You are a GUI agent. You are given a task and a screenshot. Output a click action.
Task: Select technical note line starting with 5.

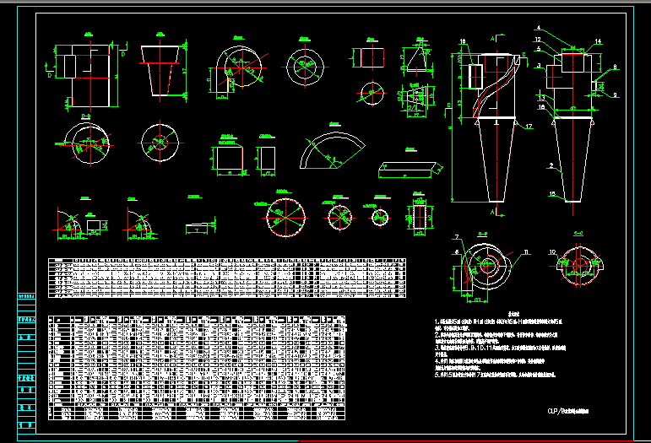click(x=496, y=375)
